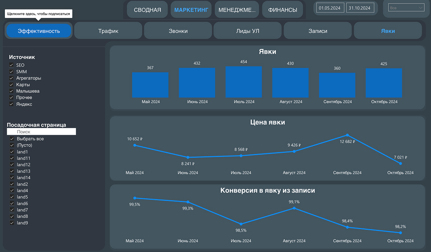Uncheck the SEO source checkbox

12,65
